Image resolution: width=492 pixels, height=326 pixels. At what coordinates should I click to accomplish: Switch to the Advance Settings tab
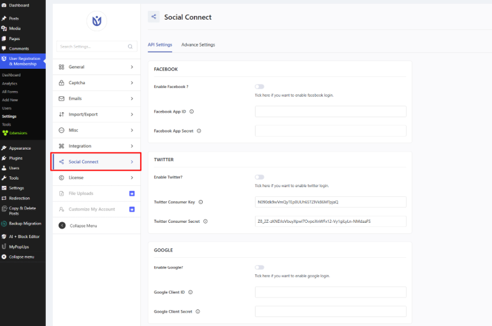tap(198, 45)
